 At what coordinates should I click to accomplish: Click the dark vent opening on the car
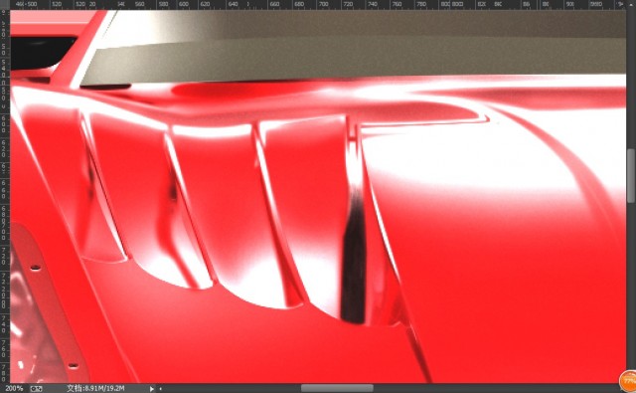pos(354,260)
